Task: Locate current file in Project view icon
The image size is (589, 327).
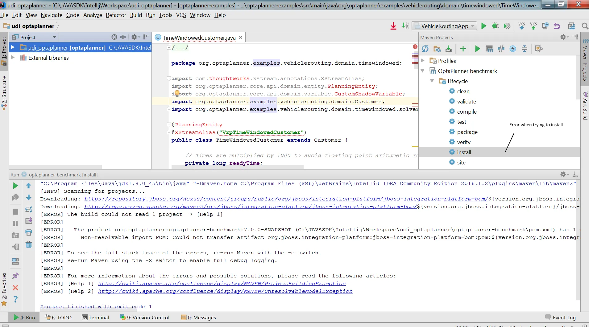Action: pyautogui.click(x=114, y=37)
